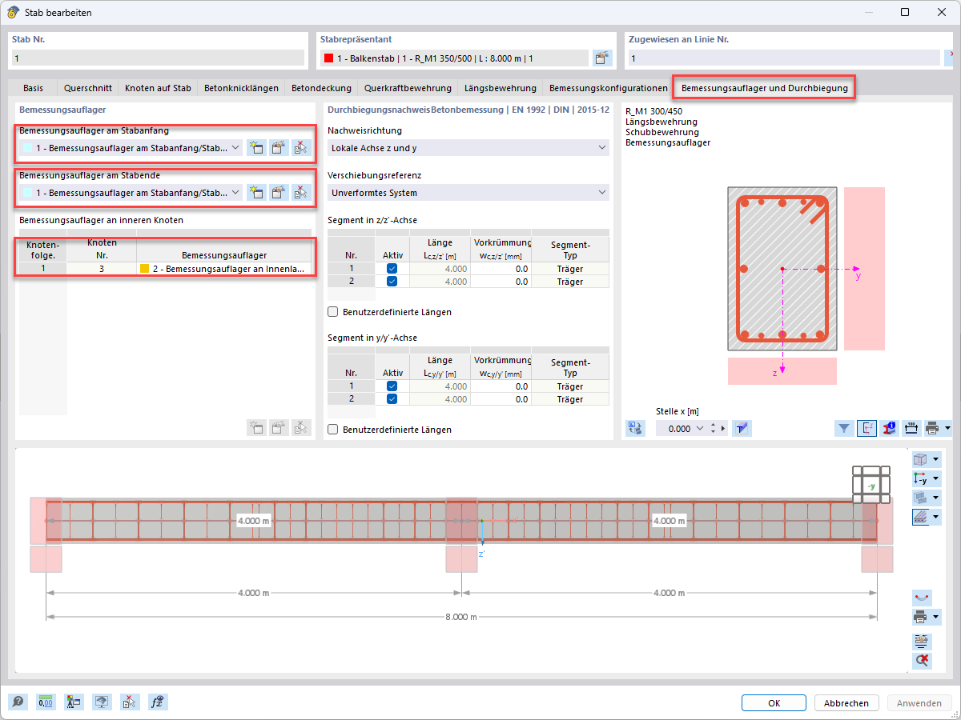Image resolution: width=961 pixels, height=720 pixels.
Task: Click the edit Bemessungsauflager am Stabende icon
Action: click(279, 192)
